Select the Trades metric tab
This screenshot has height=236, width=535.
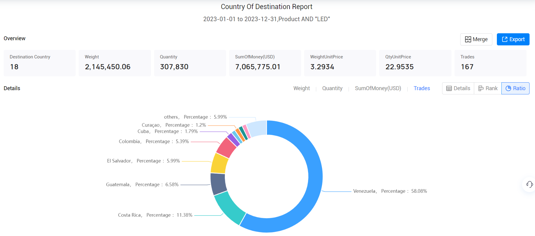click(x=422, y=88)
